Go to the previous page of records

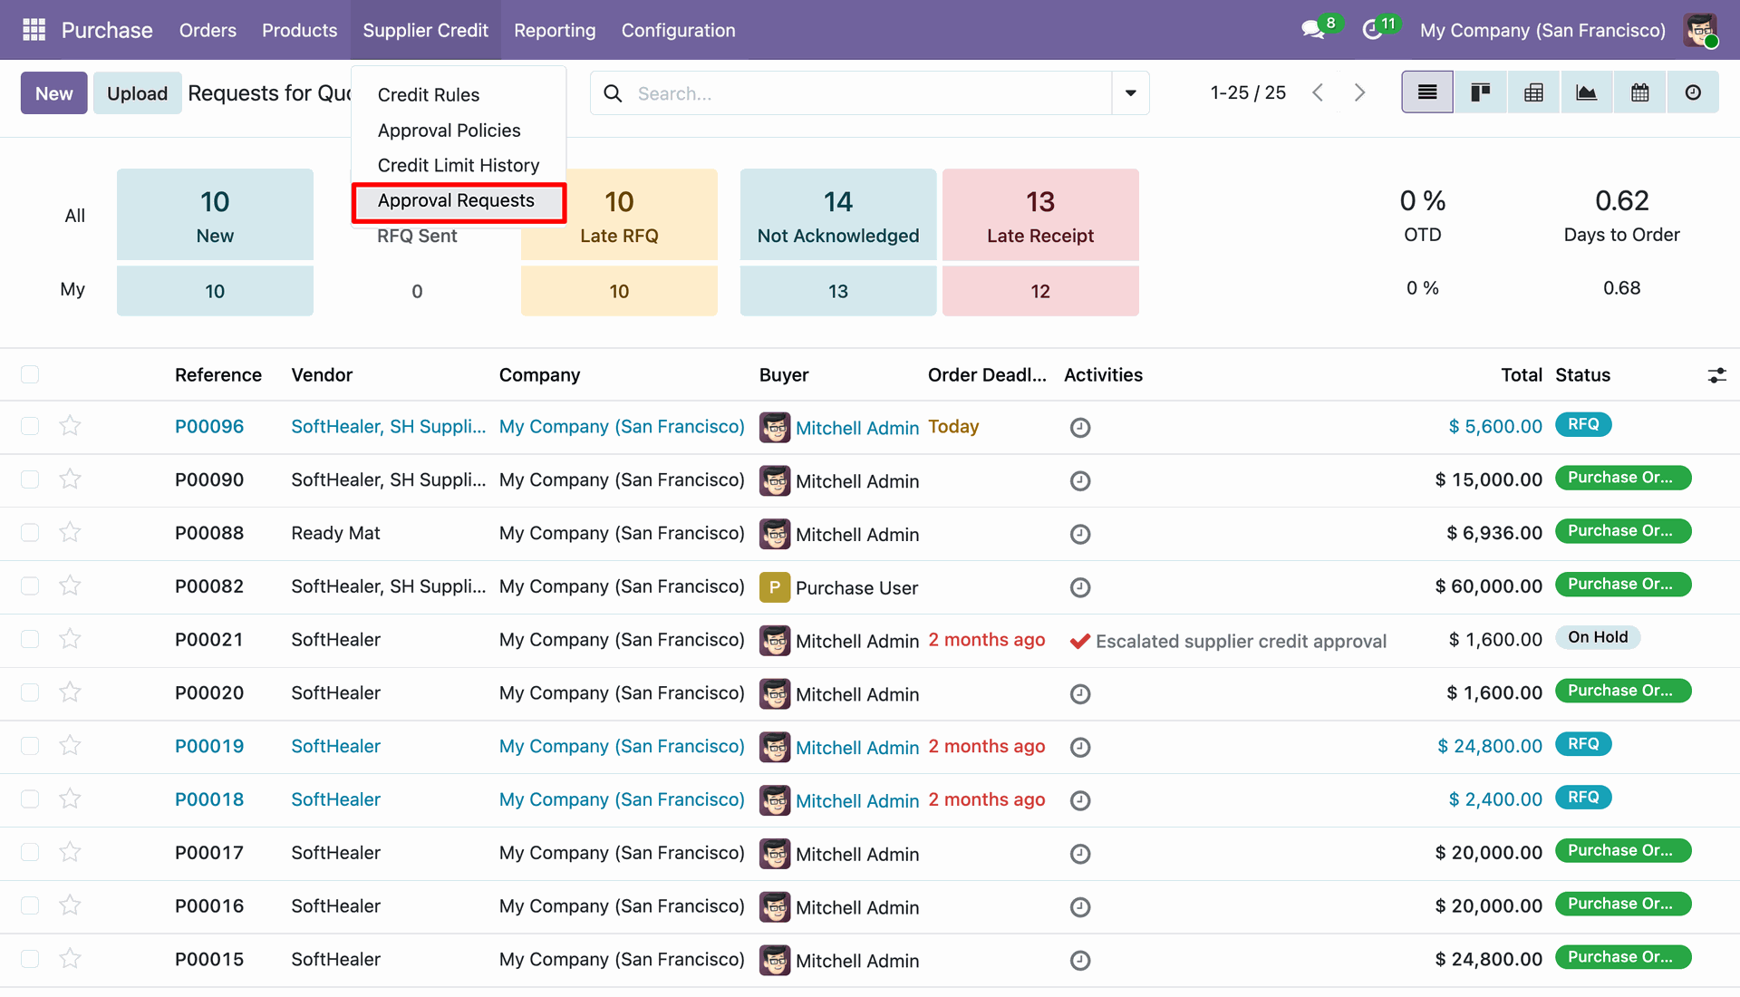1319,92
